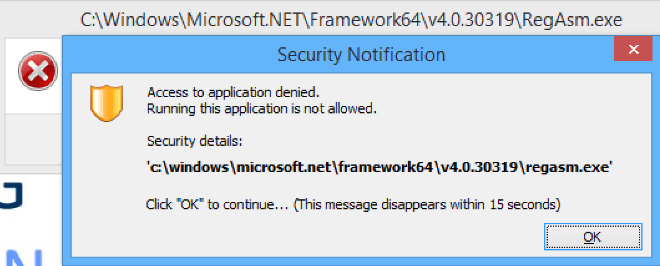Close the Security Notification dialog

pos(633,49)
